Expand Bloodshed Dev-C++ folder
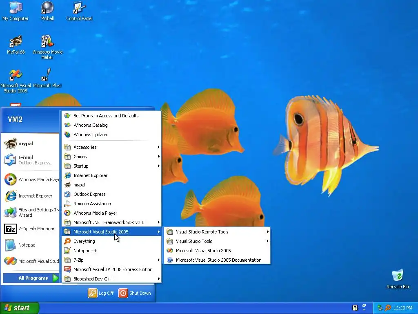 (111, 279)
